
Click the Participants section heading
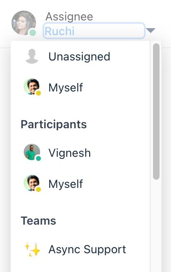pos(54,125)
